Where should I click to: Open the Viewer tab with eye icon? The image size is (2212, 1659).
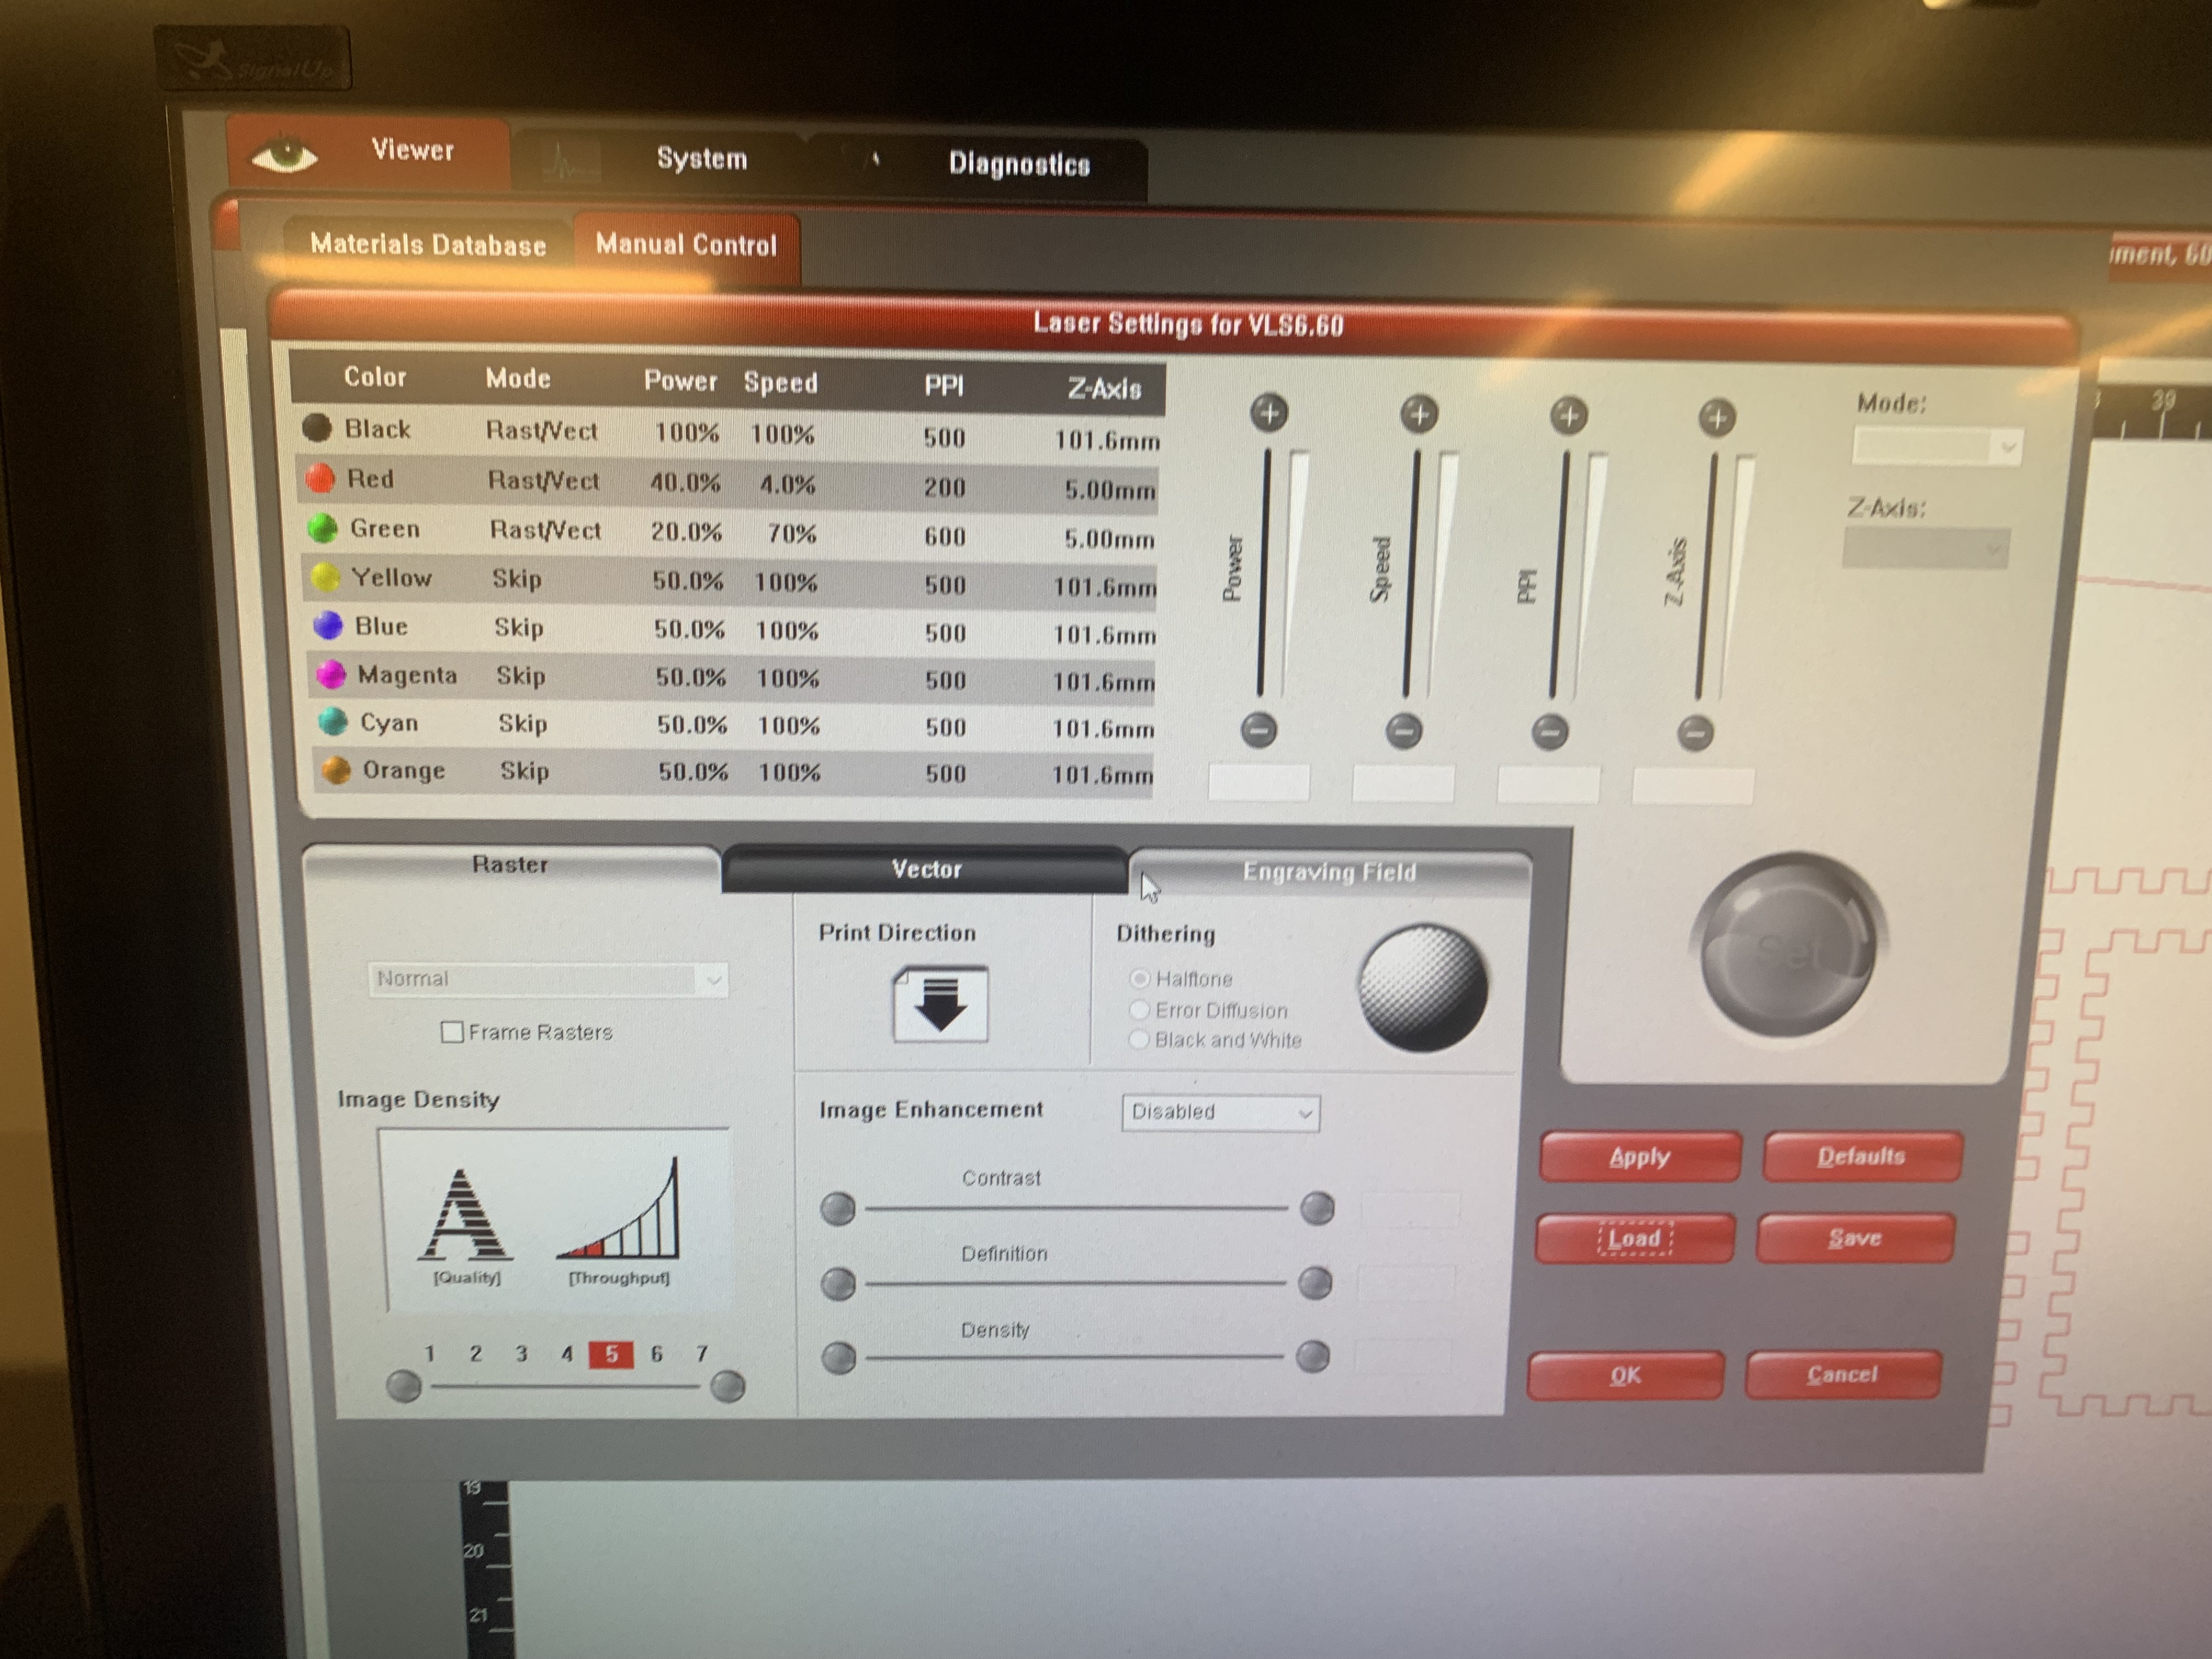[x=369, y=153]
